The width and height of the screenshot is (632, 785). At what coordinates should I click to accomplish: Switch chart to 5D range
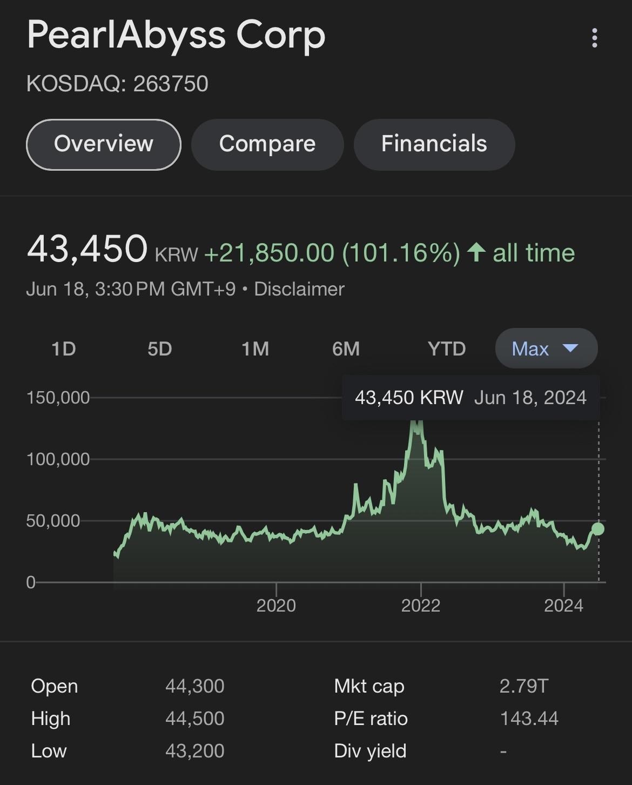coord(159,348)
